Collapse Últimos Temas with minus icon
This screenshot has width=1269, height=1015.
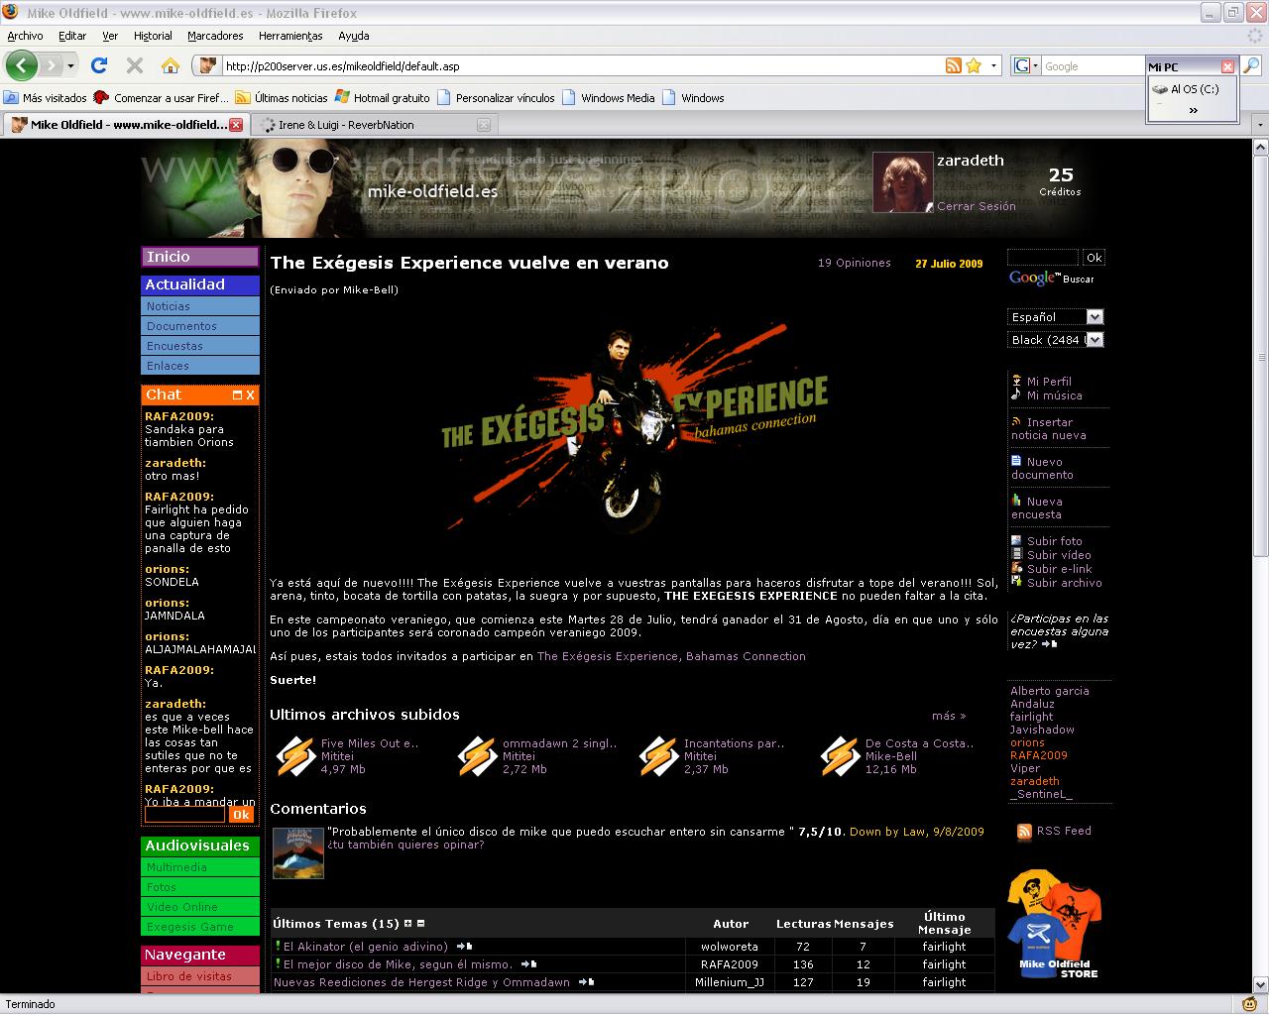pos(420,923)
